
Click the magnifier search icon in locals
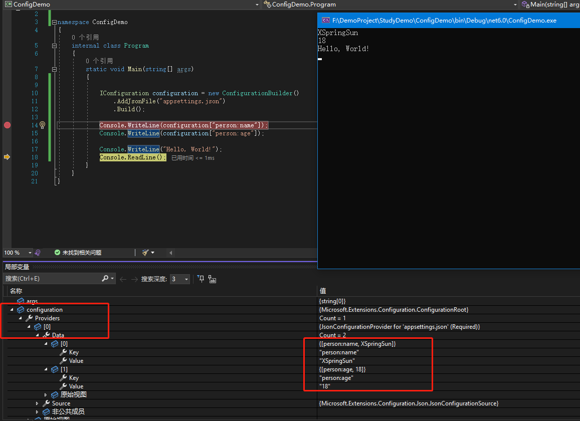(x=105, y=279)
